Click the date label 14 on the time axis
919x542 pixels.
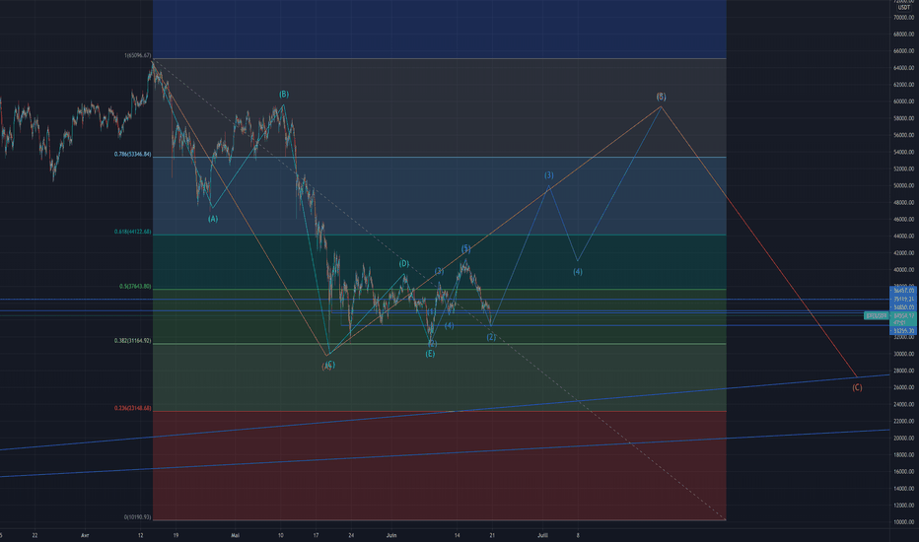458,535
